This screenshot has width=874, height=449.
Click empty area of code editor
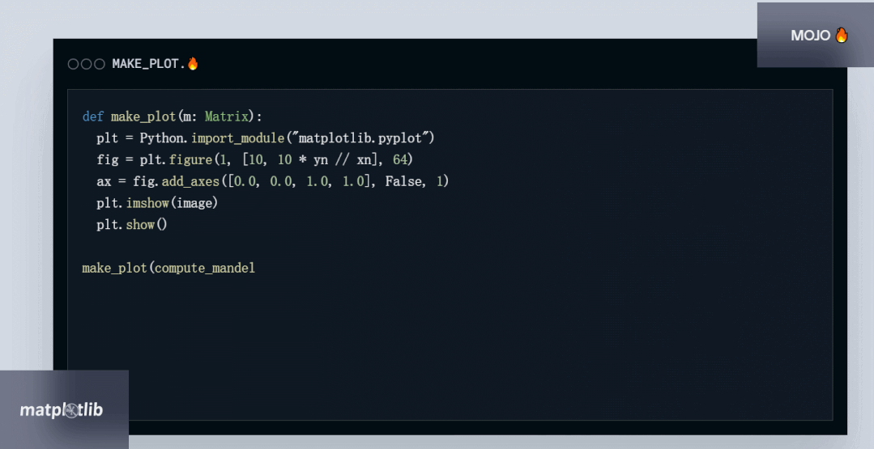[x=501, y=345]
